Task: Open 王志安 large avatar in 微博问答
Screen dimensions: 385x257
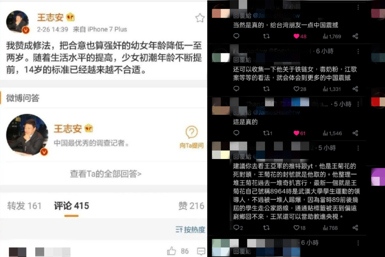Action: [27, 135]
